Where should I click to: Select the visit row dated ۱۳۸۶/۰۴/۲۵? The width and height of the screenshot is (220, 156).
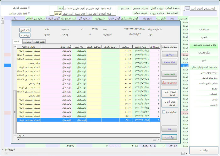click(x=88, y=83)
